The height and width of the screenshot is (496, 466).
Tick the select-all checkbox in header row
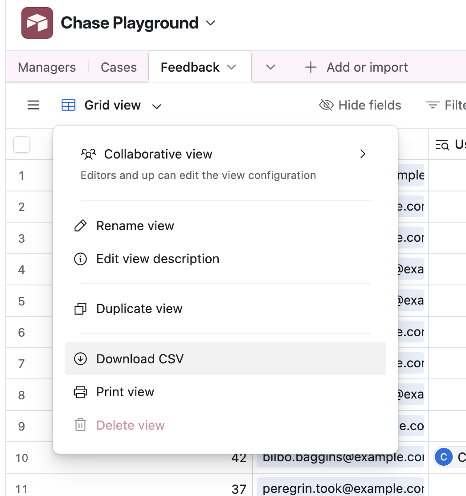click(22, 144)
